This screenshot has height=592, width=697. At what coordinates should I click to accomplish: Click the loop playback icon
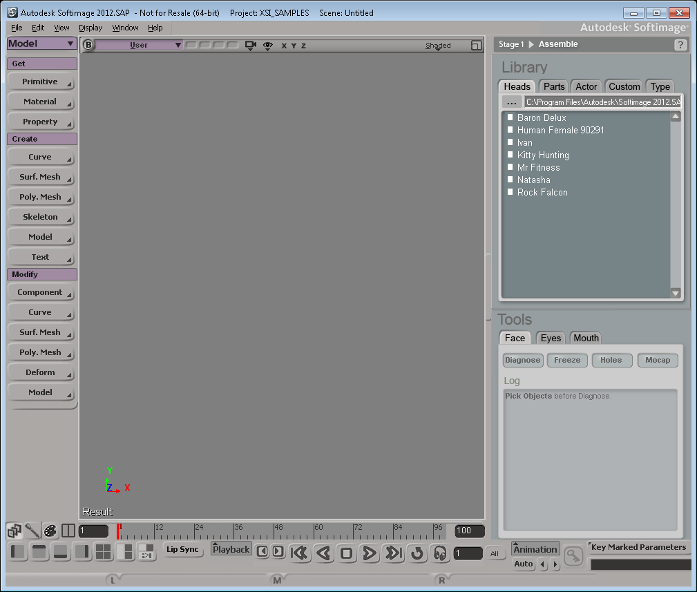pyautogui.click(x=417, y=553)
